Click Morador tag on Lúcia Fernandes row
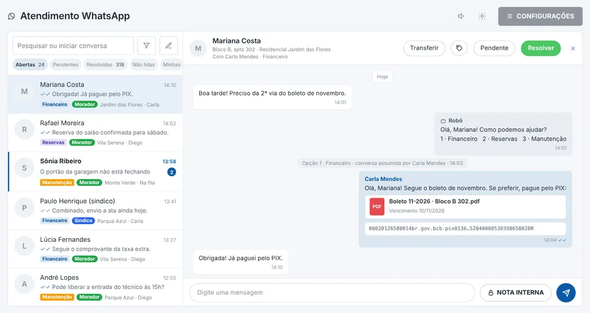The image size is (590, 313). [x=85, y=259]
